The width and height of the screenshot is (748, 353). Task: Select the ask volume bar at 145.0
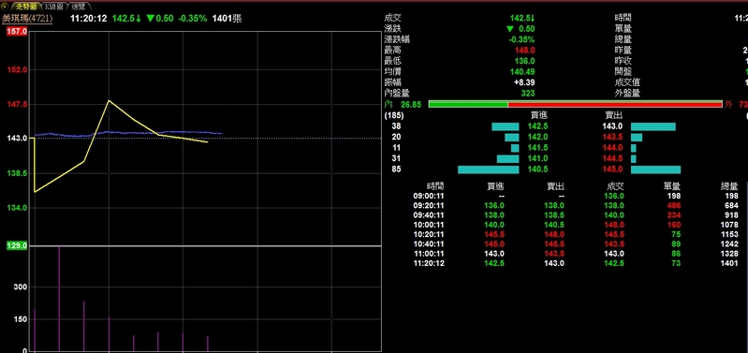[655, 169]
